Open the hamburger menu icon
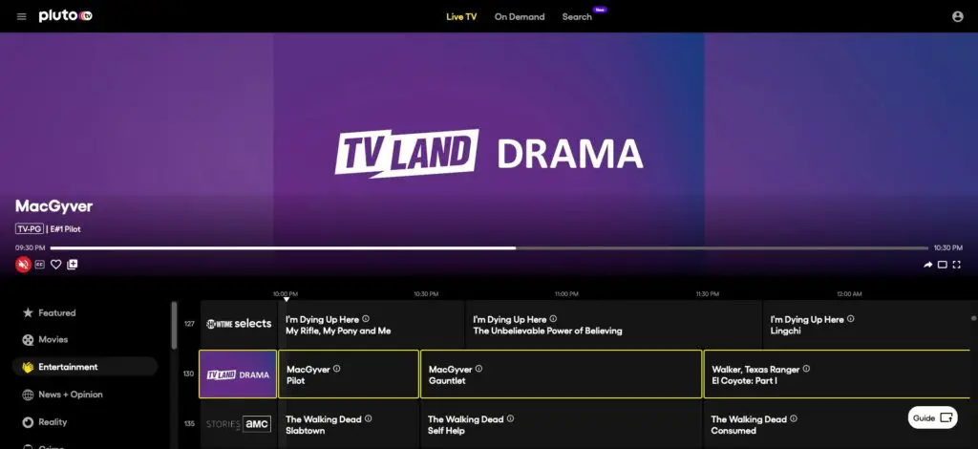 [x=22, y=17]
